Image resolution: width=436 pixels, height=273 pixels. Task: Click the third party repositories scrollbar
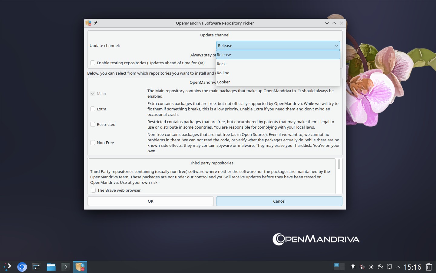339,176
